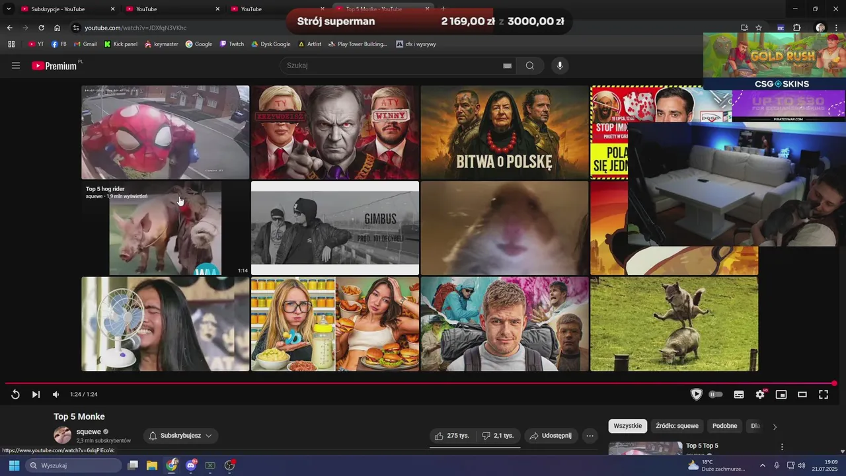Viewport: 846px width, 476px height.
Task: Switch to the Top 5 Monke tab
Action: click(x=382, y=9)
